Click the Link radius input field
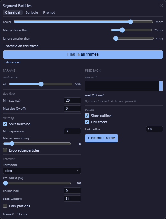The width and height of the screenshot is (166, 219). click(155, 129)
